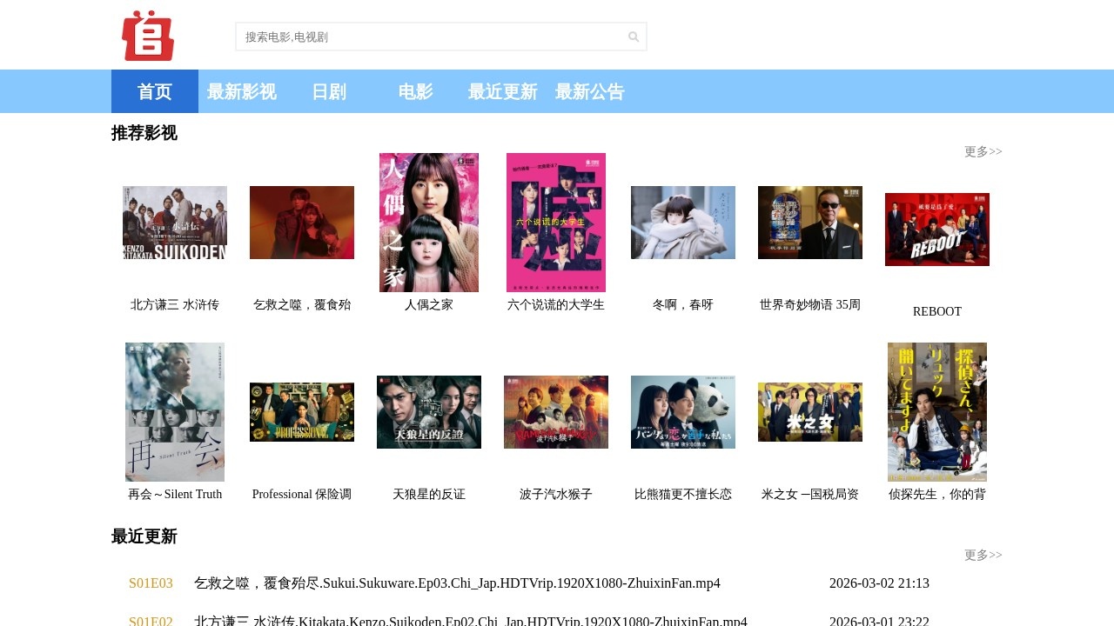The image size is (1114, 626).
Task: Open the 再会～Silent Truth title link
Action: click(174, 494)
